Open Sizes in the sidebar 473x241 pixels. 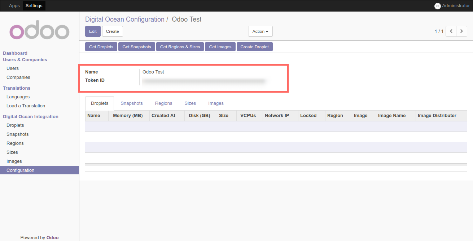pyautogui.click(x=12, y=152)
